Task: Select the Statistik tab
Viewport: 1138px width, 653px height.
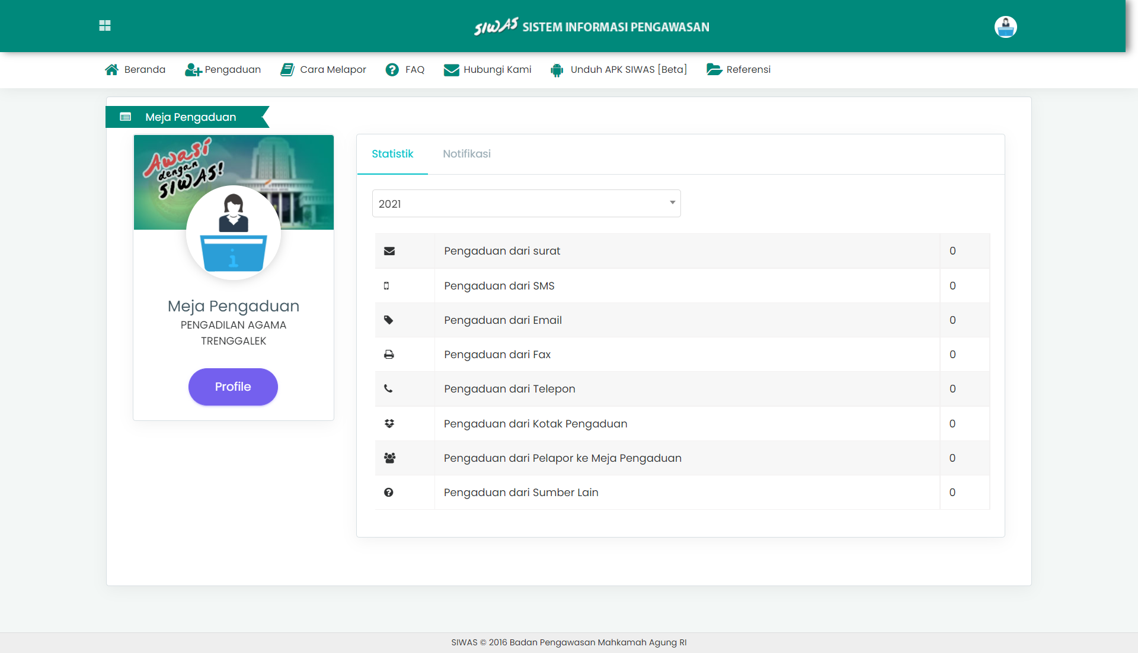Action: (x=392, y=154)
